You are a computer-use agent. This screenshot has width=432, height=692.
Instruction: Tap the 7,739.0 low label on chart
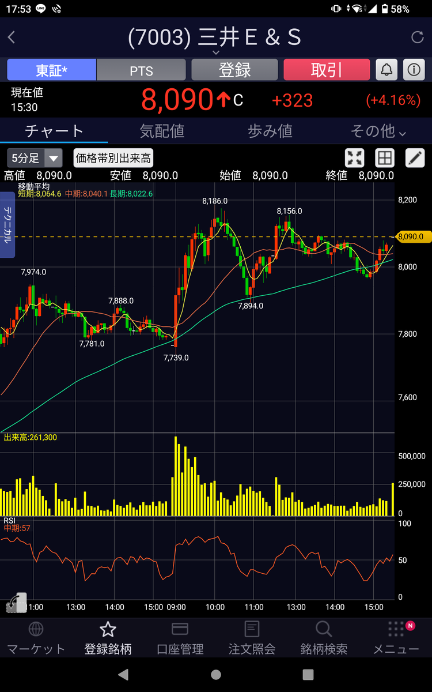176,358
